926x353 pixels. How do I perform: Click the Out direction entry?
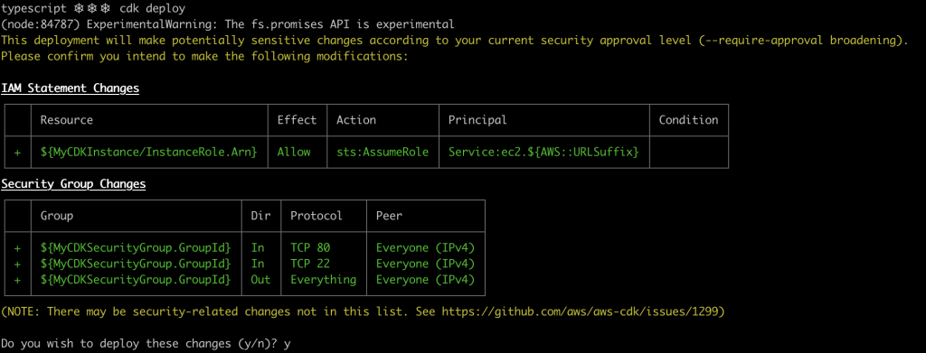(260, 279)
